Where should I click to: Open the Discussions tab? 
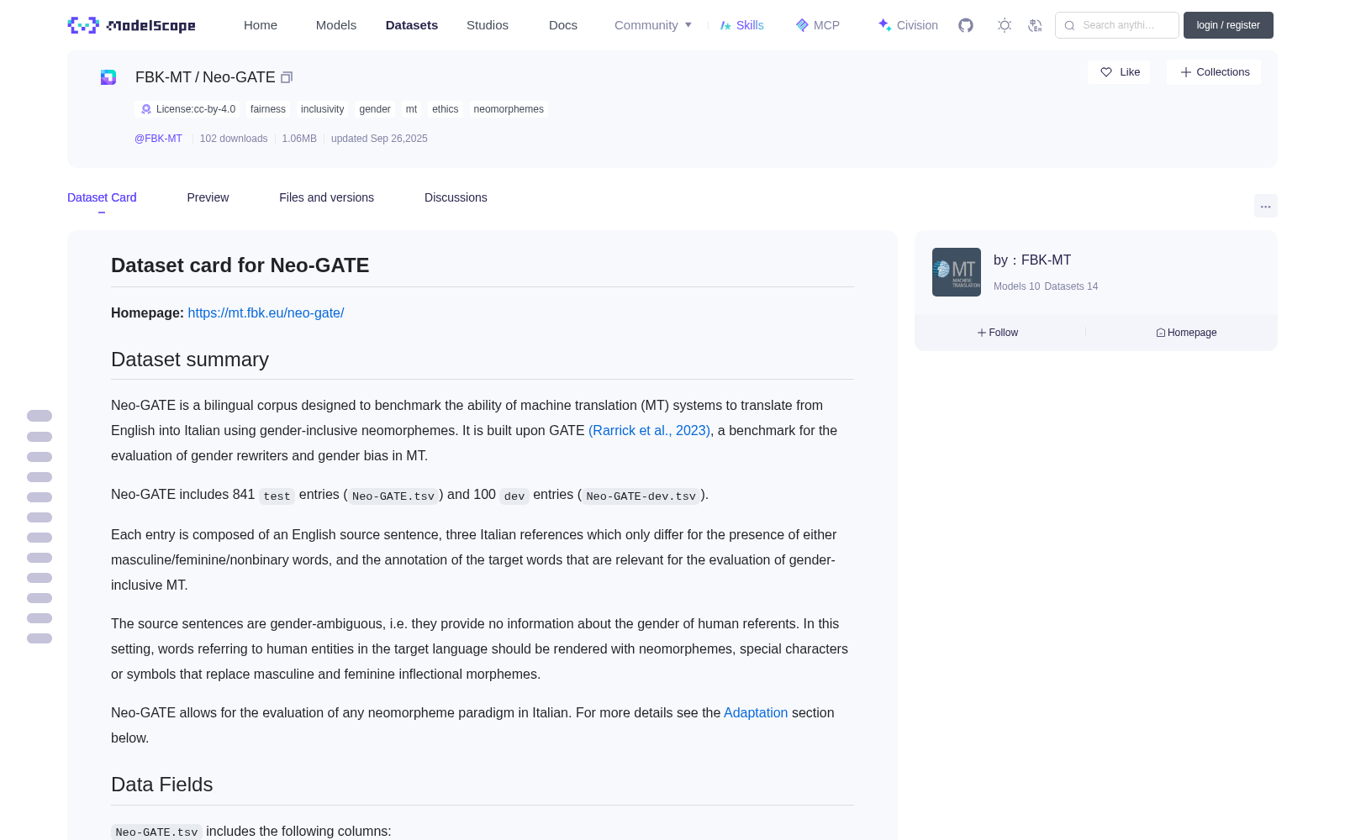(456, 197)
